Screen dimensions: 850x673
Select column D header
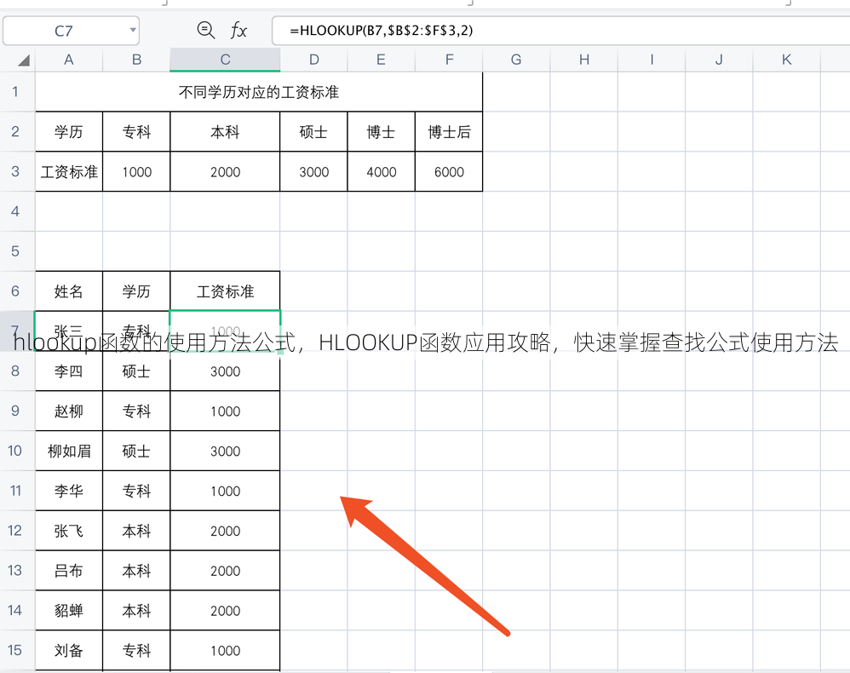pos(314,60)
